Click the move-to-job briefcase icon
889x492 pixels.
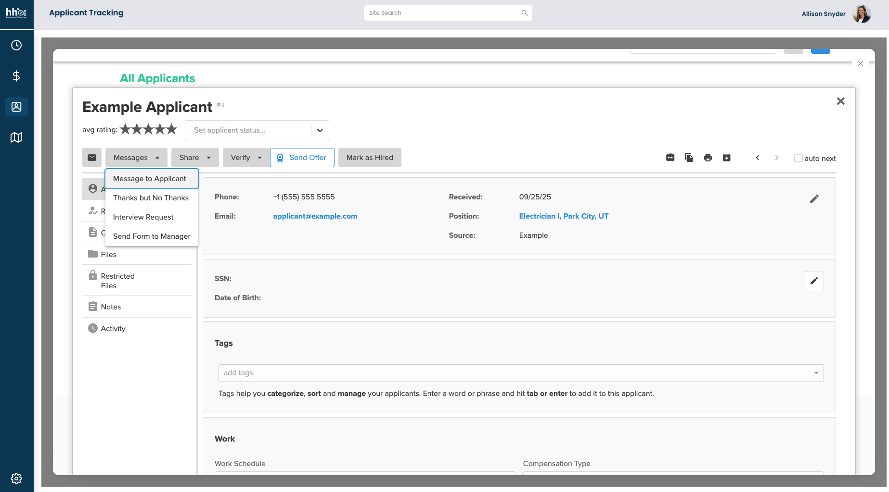[670, 158]
